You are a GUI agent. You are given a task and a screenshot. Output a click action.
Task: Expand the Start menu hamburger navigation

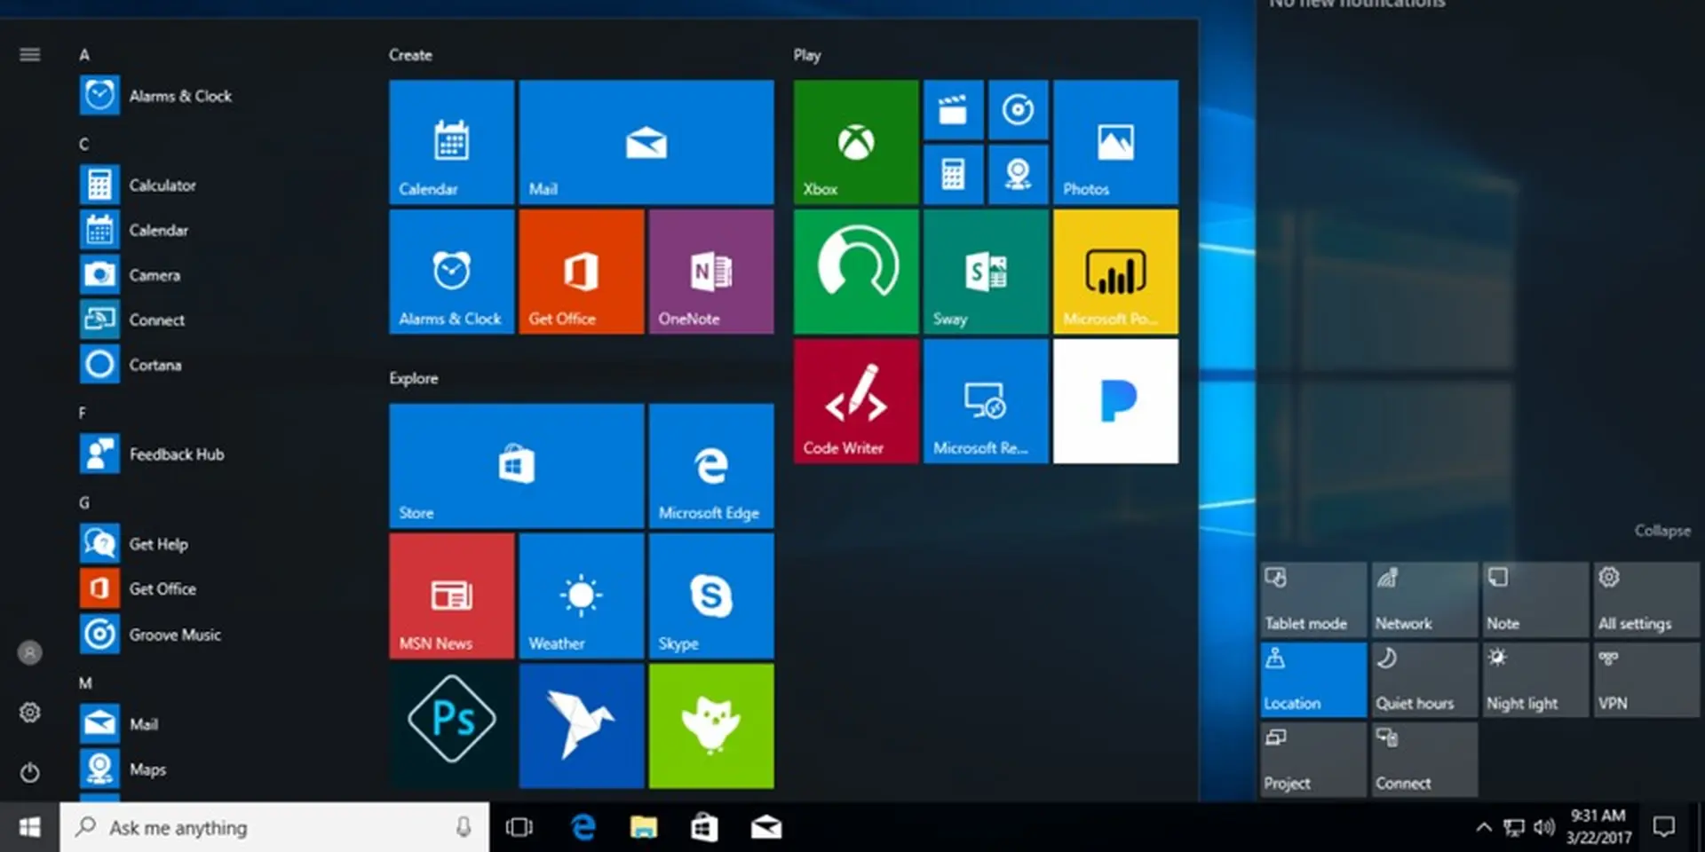(x=29, y=54)
